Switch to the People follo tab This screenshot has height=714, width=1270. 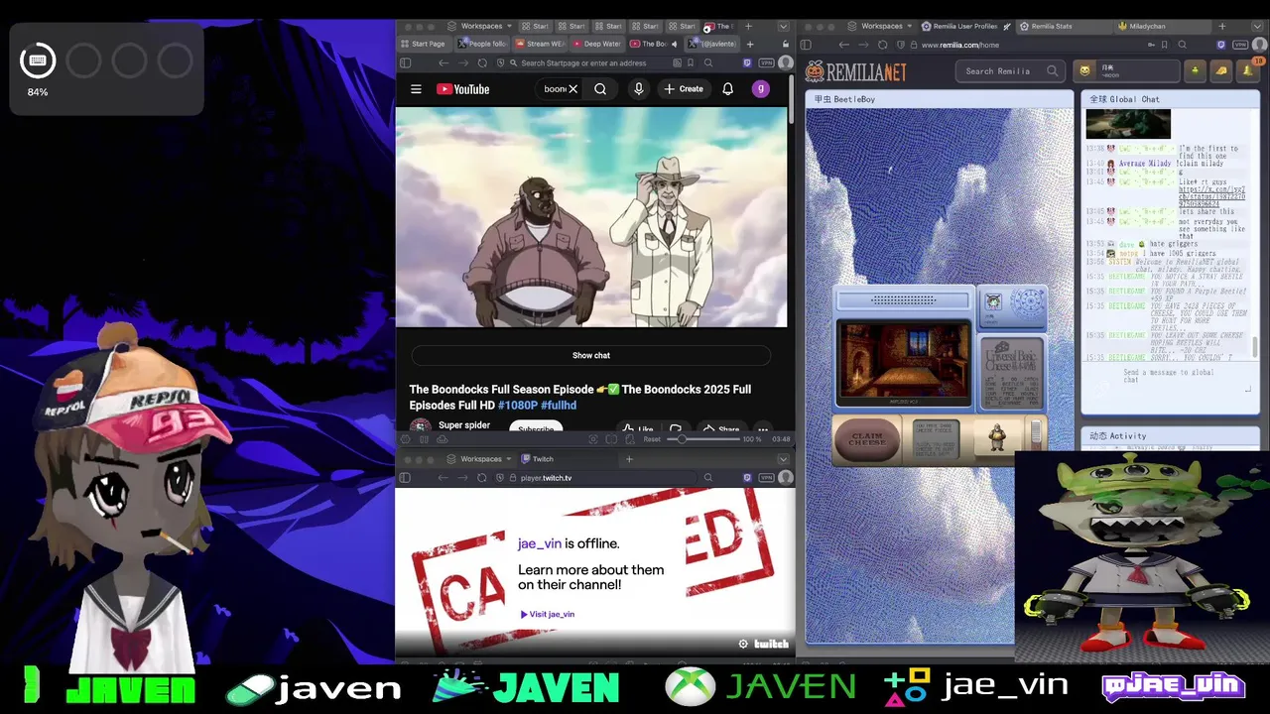point(482,44)
